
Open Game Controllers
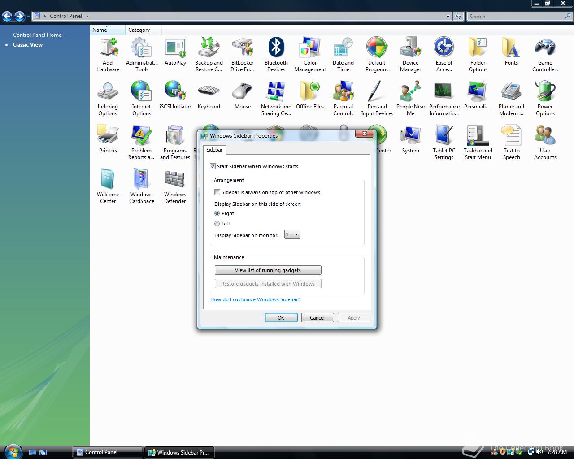545,55
